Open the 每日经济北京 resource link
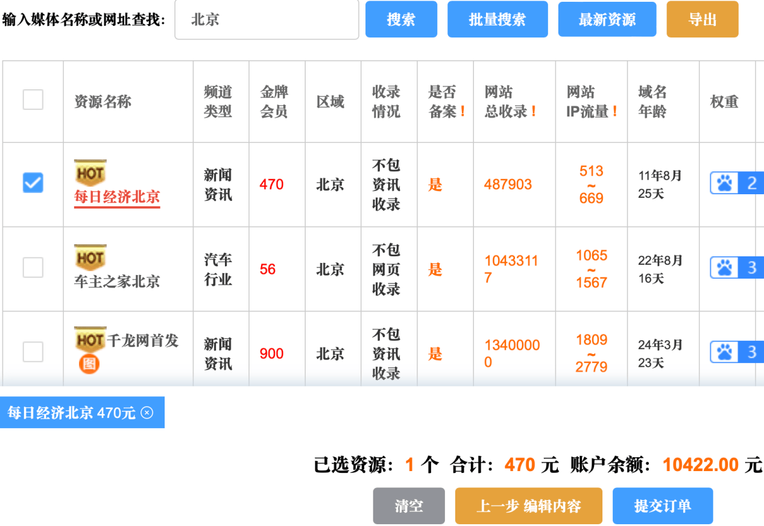The height and width of the screenshot is (526, 764). [x=117, y=197]
